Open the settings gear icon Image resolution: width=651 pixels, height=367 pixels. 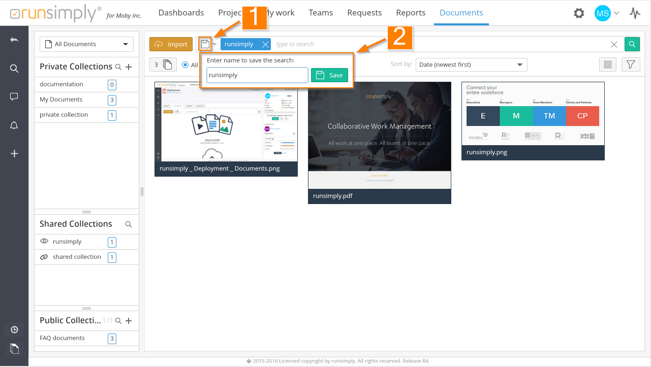click(579, 13)
